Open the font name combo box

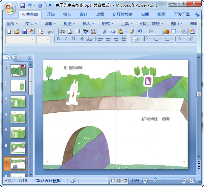pyautogui.click(x=20, y=40)
